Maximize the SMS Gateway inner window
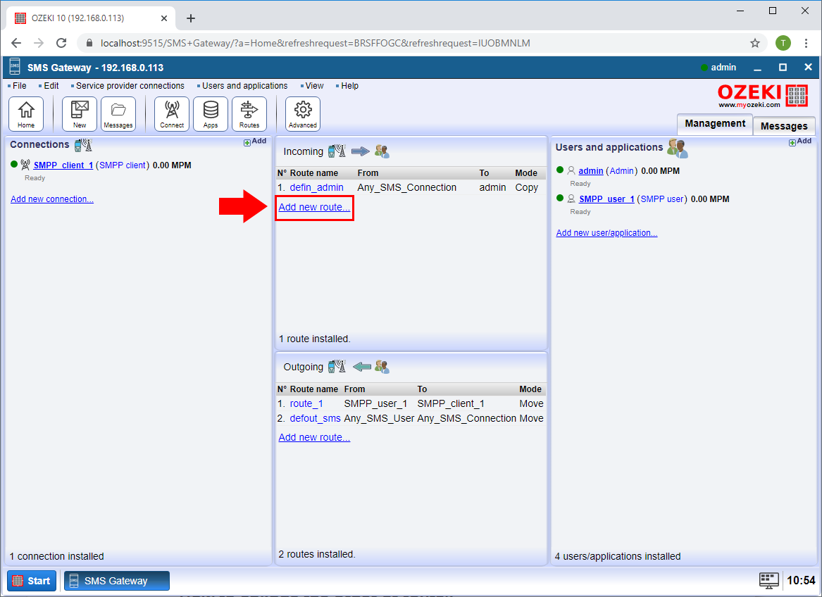822x597 pixels. (x=783, y=68)
